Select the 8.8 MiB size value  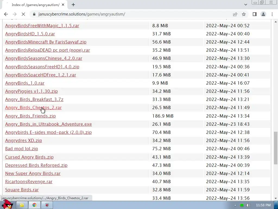click(x=160, y=26)
